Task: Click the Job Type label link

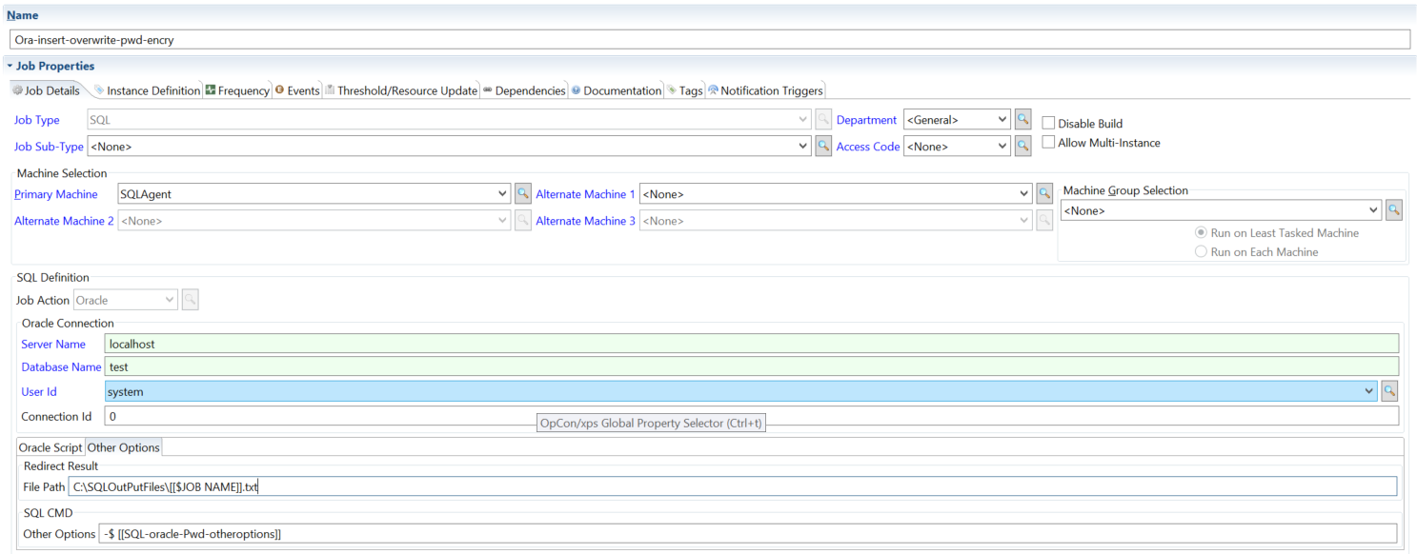Action: (36, 120)
